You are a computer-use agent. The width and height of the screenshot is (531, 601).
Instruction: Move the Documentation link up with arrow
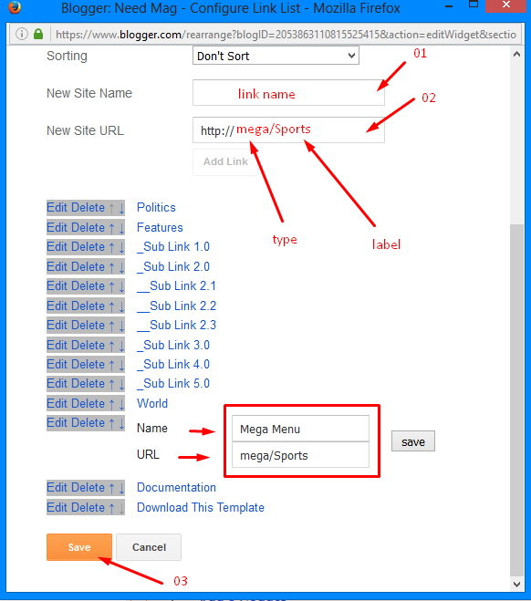[x=111, y=488]
